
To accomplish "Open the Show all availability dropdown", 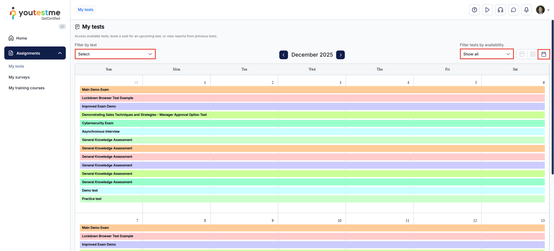I will pyautogui.click(x=486, y=54).
